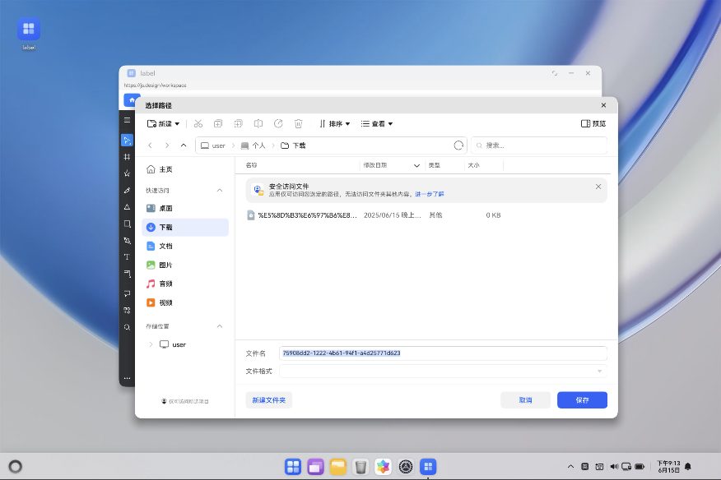Select the comment bubble tool in label toolbar
Screen dimensions: 721x480
(x=128, y=293)
